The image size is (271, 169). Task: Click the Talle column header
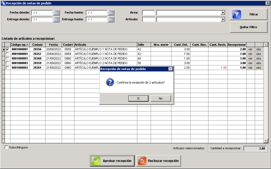(x=144, y=45)
